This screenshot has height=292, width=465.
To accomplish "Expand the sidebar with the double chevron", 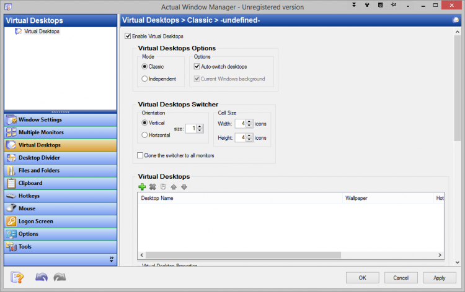I will [112, 259].
